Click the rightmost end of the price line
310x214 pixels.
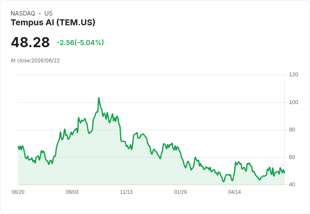(284, 173)
